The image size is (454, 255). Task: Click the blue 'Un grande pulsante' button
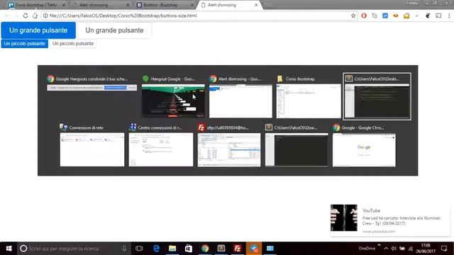click(x=38, y=30)
